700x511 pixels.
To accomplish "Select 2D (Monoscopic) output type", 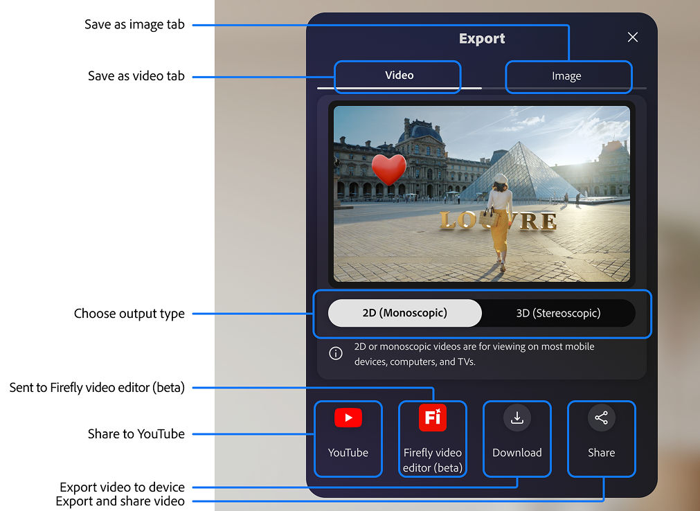I will click(x=404, y=313).
